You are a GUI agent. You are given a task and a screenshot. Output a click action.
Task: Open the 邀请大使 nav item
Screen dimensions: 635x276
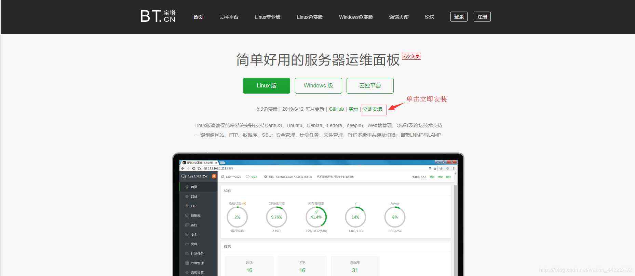click(398, 17)
